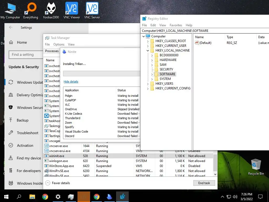Open My Computer desktop icon
269x202 pixels.
tap(10, 11)
